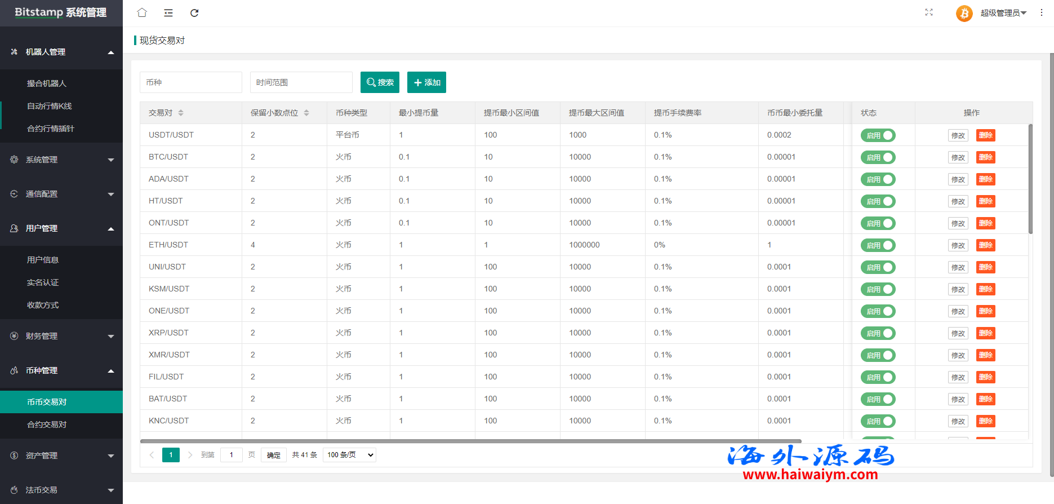Click the 币种 search input field
Image resolution: width=1054 pixels, height=504 pixels.
click(x=190, y=82)
